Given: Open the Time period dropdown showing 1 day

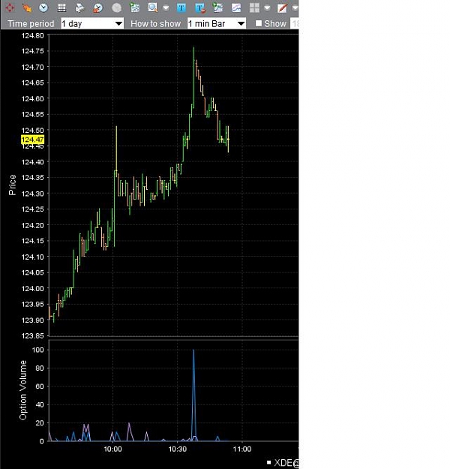Looking at the screenshot, I should tap(92, 23).
